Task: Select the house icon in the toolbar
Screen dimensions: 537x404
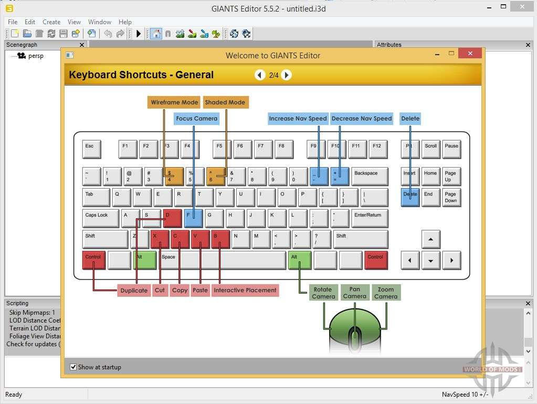Action: (156, 34)
